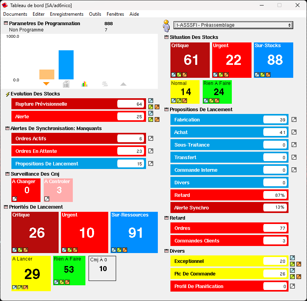Image resolution: width=307 pixels, height=301 pixels.
Task: Open the arrow link next to Fabrication row
Action: click(x=294, y=120)
